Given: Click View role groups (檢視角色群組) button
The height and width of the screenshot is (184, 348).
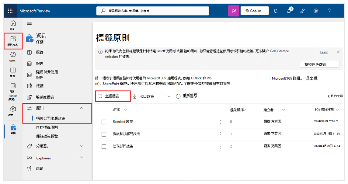Looking at the screenshot, I should (320, 64).
